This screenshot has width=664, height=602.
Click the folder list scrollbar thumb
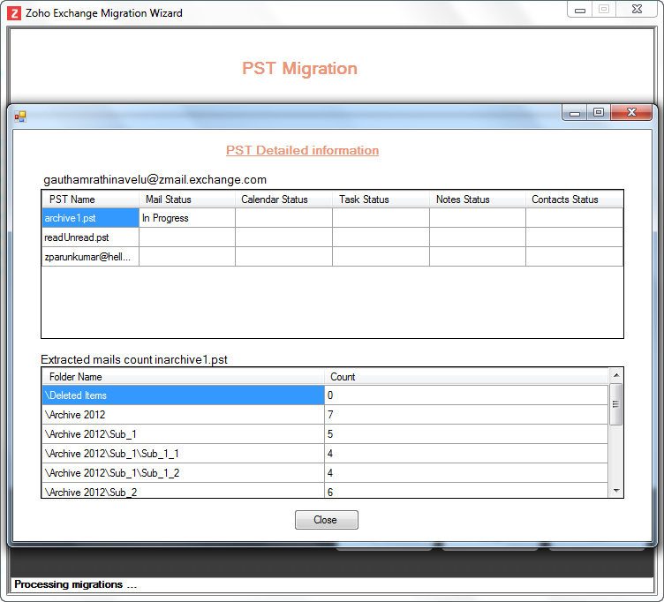pyautogui.click(x=616, y=404)
